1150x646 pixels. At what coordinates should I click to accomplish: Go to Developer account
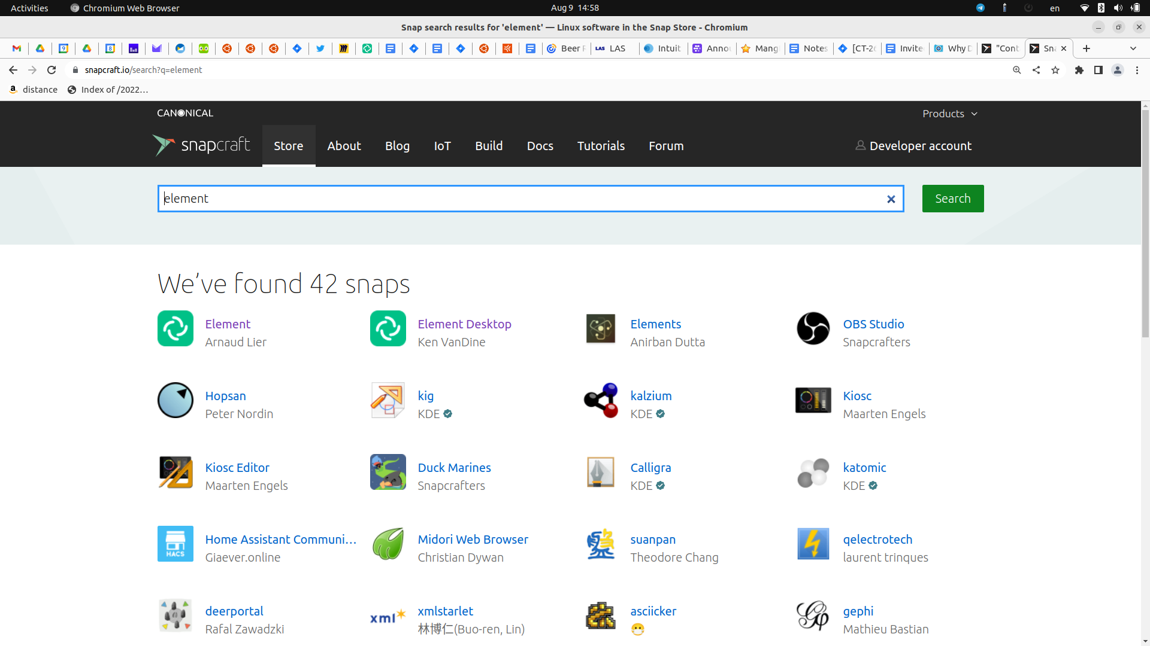click(919, 145)
